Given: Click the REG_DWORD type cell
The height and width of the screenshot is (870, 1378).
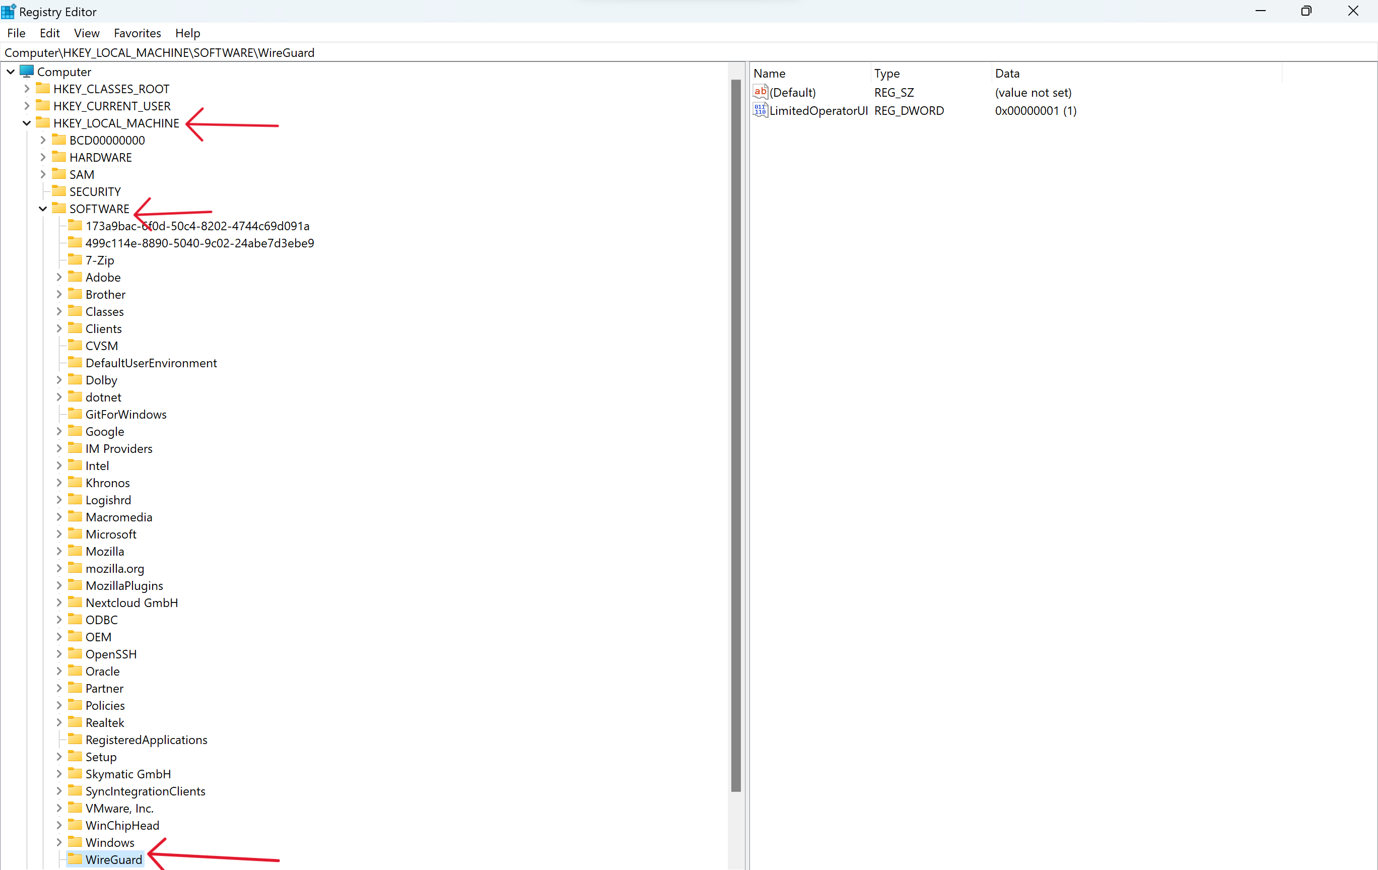Looking at the screenshot, I should pyautogui.click(x=909, y=110).
